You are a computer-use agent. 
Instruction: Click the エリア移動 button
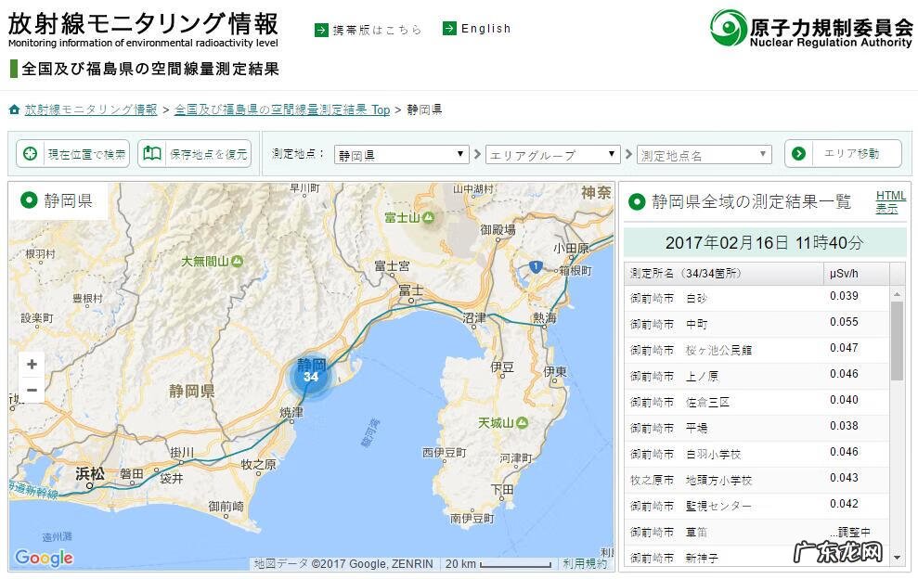pyautogui.click(x=843, y=154)
